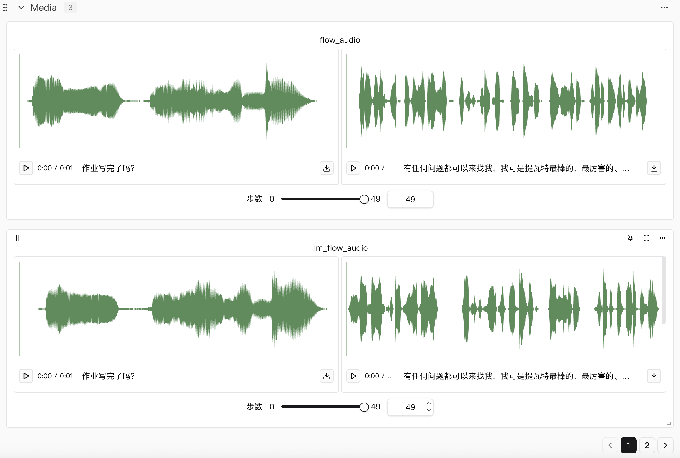The height and width of the screenshot is (458, 680).
Task: Download flow_audio long sentence clip
Action: (x=654, y=168)
